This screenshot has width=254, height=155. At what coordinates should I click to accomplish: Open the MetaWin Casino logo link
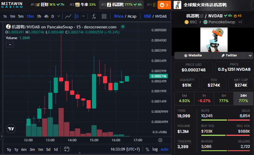click(x=12, y=5)
